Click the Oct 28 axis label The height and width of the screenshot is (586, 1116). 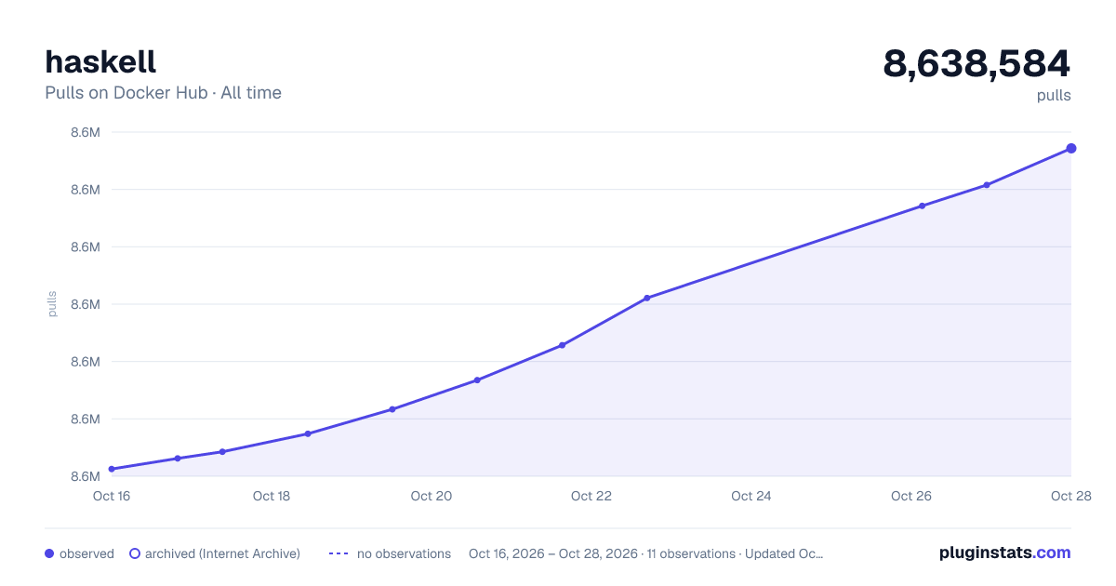[x=1069, y=496]
